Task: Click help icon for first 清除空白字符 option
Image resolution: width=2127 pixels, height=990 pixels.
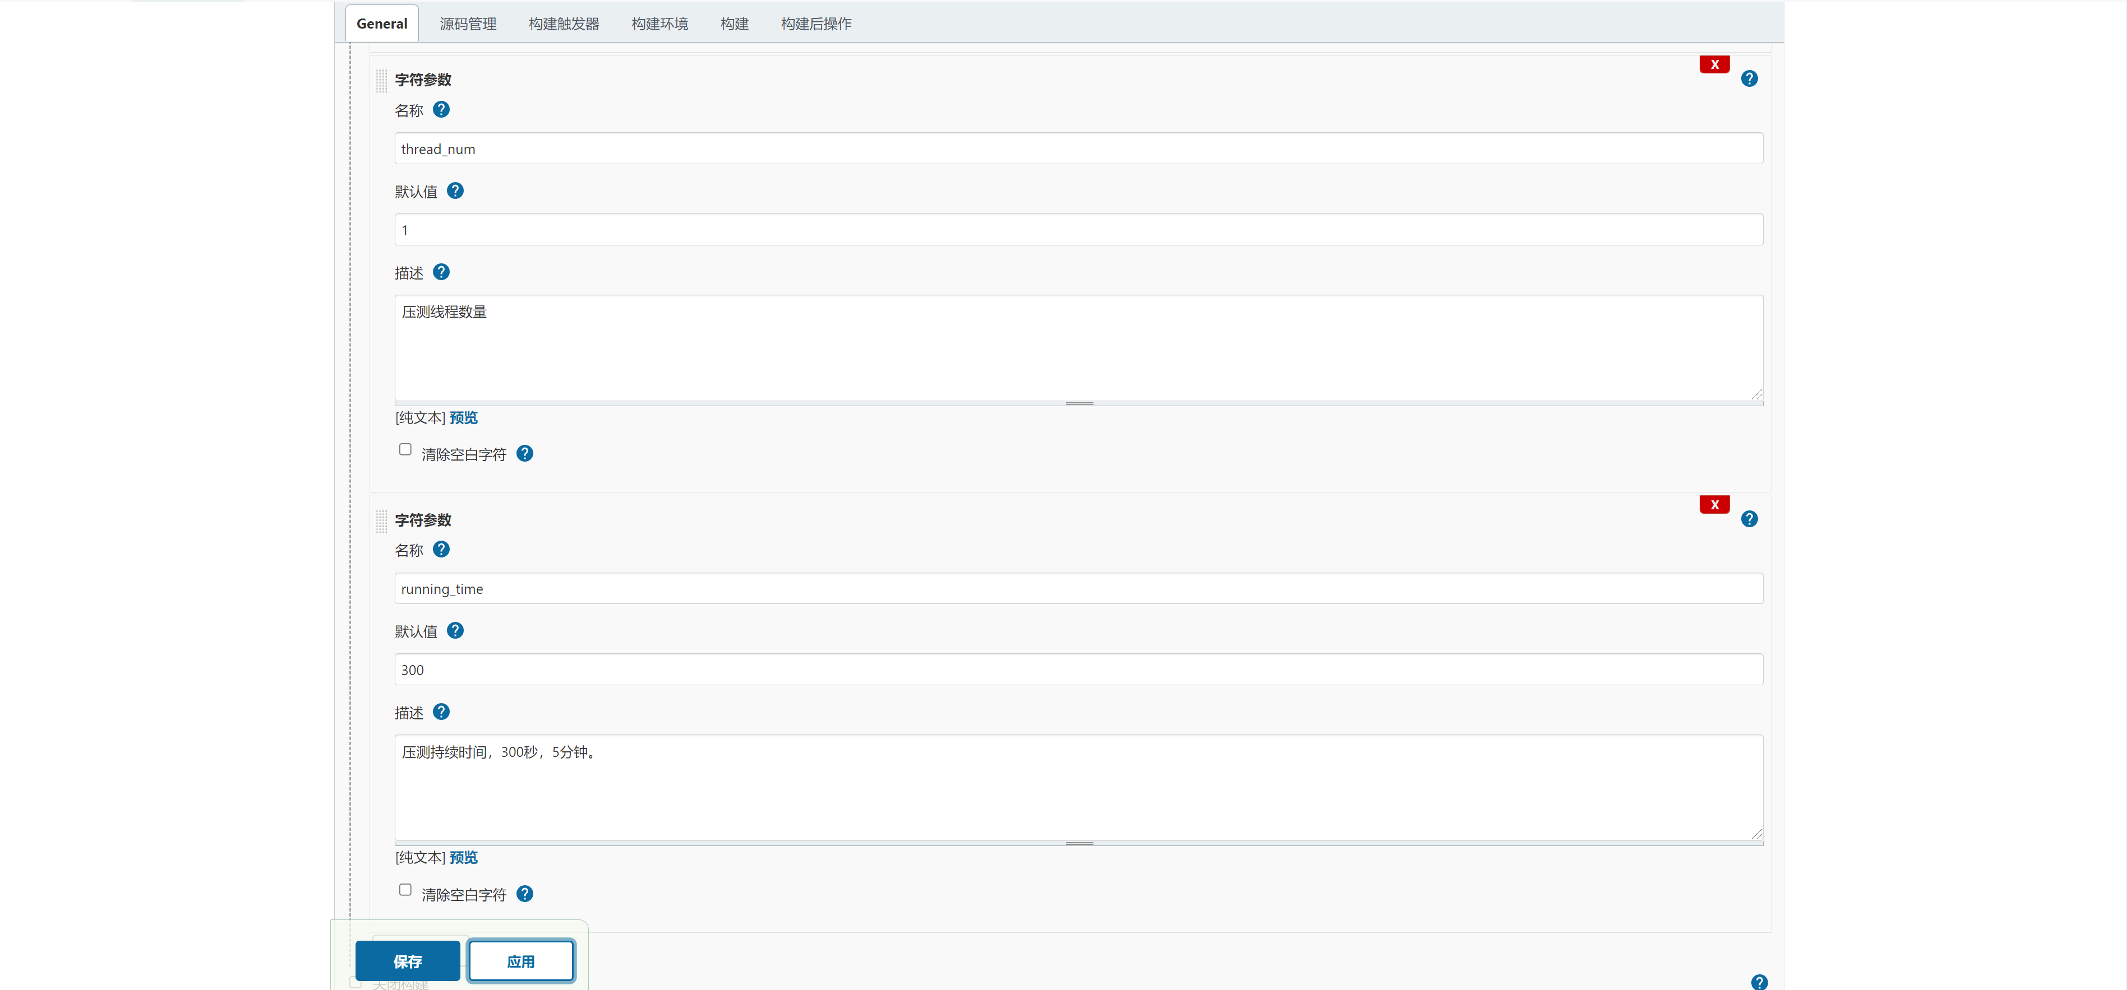Action: 524,454
